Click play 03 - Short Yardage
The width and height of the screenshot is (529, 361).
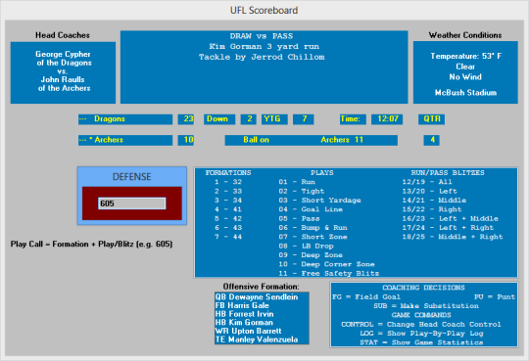pyautogui.click(x=319, y=201)
